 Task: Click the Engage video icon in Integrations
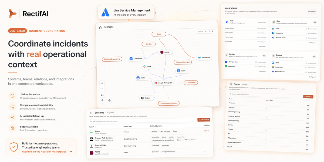pos(273,56)
